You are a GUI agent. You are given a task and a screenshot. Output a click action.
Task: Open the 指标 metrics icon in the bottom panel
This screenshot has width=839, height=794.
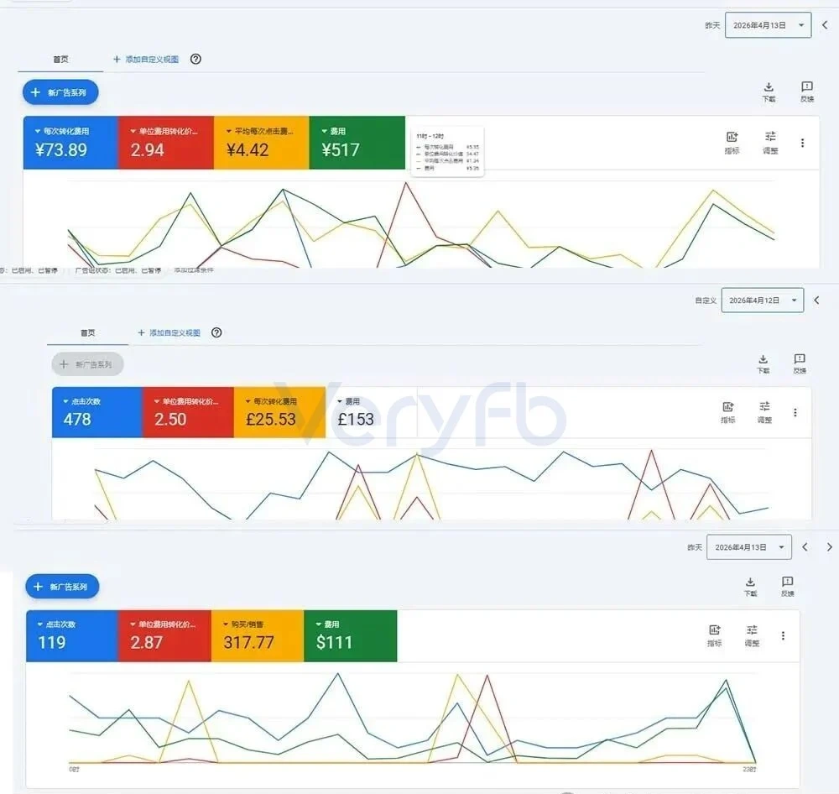pos(714,635)
